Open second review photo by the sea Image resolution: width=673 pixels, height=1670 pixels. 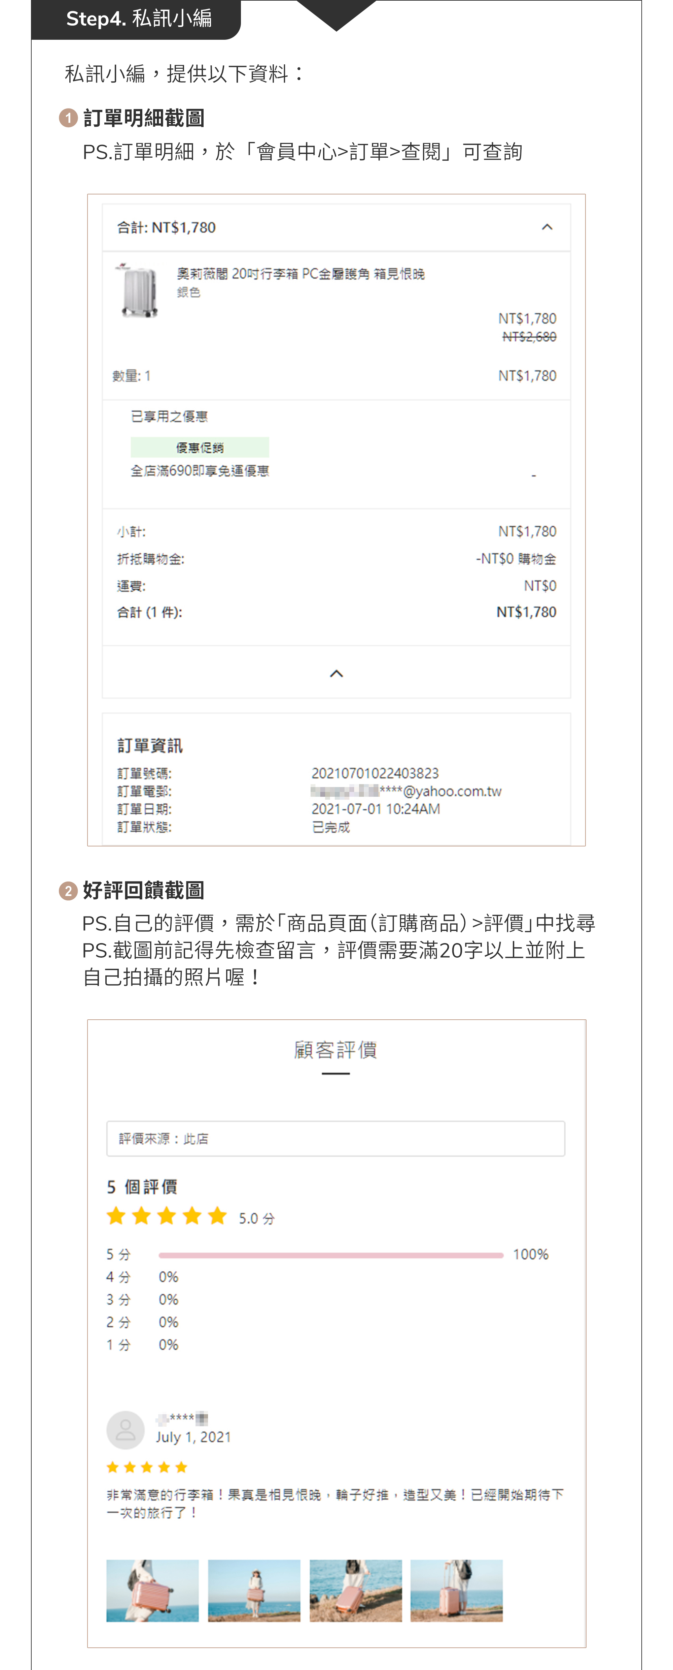coord(254,1590)
